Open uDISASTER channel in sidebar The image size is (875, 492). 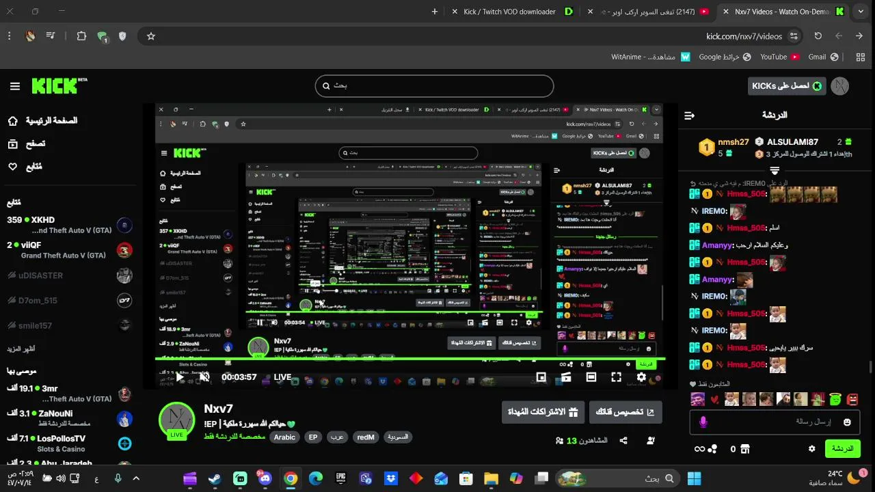(x=68, y=275)
